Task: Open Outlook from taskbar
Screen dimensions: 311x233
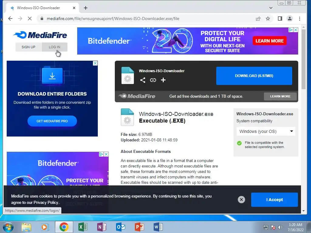Action: (121, 227)
